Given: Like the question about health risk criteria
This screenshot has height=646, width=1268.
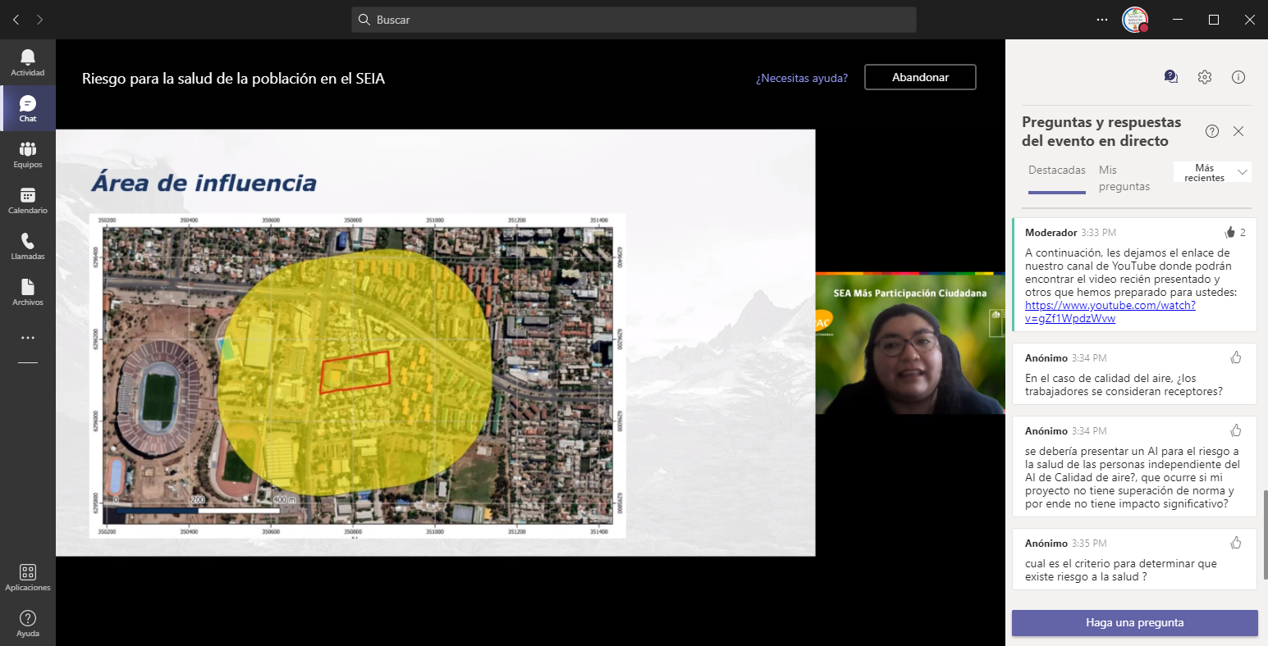Looking at the screenshot, I should [1236, 543].
